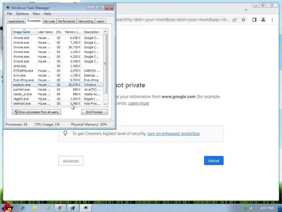This screenshot has height=212, width=282.
Task: Select the jusched.exe process
Action: tap(57, 89)
